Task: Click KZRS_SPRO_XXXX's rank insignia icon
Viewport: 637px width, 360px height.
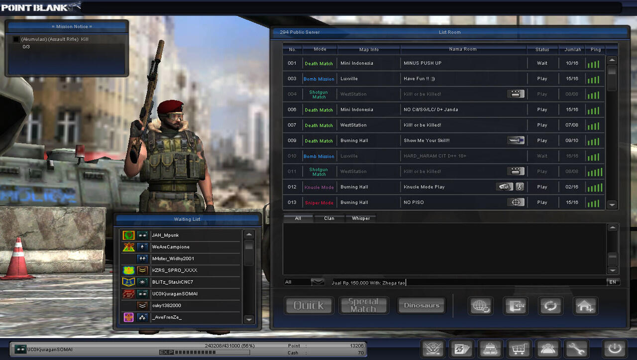Action: click(x=142, y=270)
